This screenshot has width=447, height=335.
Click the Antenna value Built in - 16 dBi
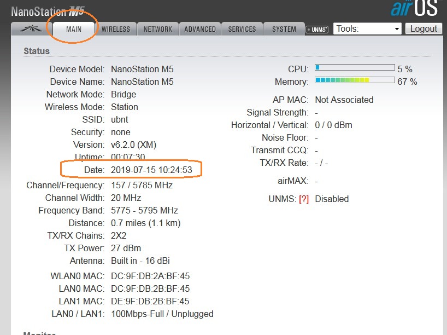coord(140,261)
